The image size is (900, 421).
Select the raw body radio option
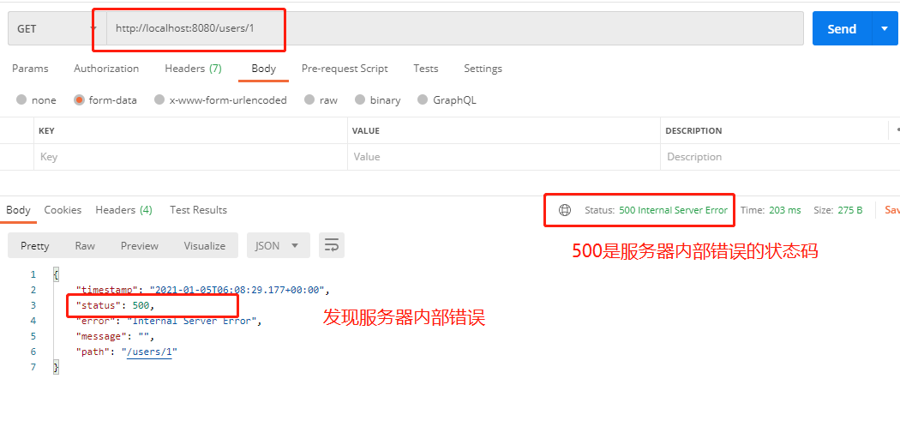(310, 100)
